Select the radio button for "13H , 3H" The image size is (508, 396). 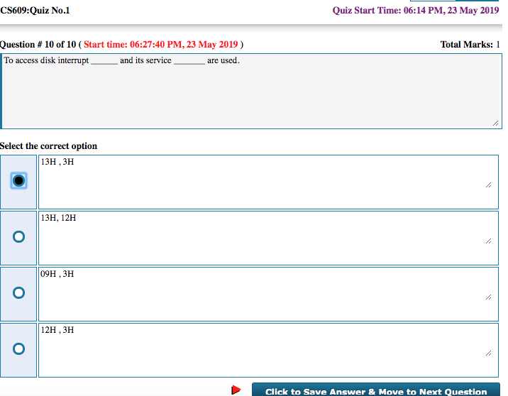pyautogui.click(x=19, y=181)
